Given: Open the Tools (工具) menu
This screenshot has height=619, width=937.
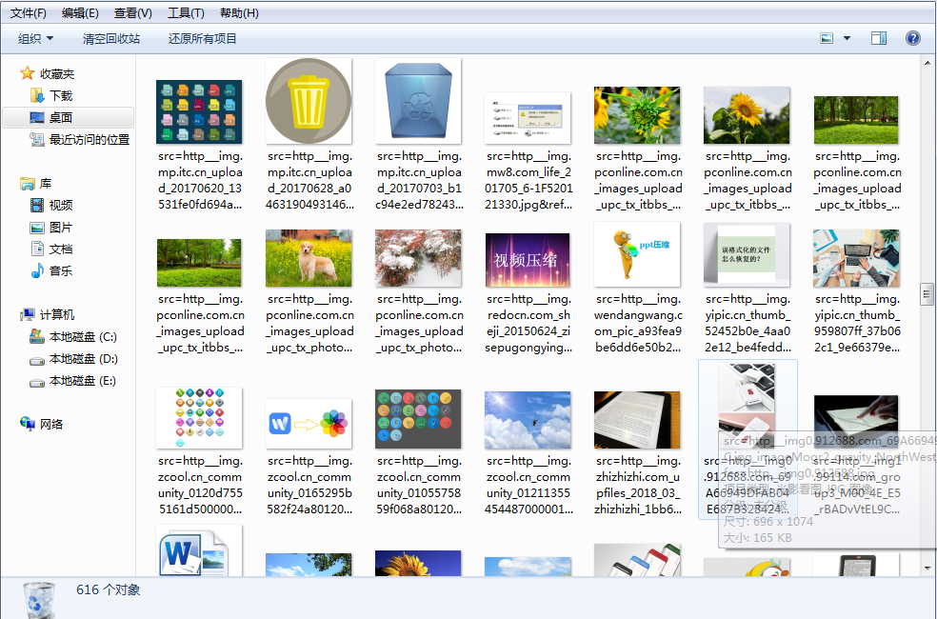Looking at the screenshot, I should pyautogui.click(x=186, y=13).
